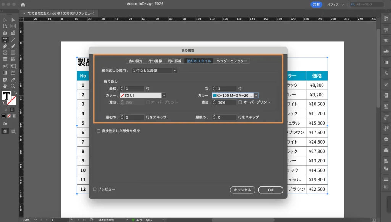This screenshot has height=222, width=391.
Task: Select the Pen tool
Action: 5,46
